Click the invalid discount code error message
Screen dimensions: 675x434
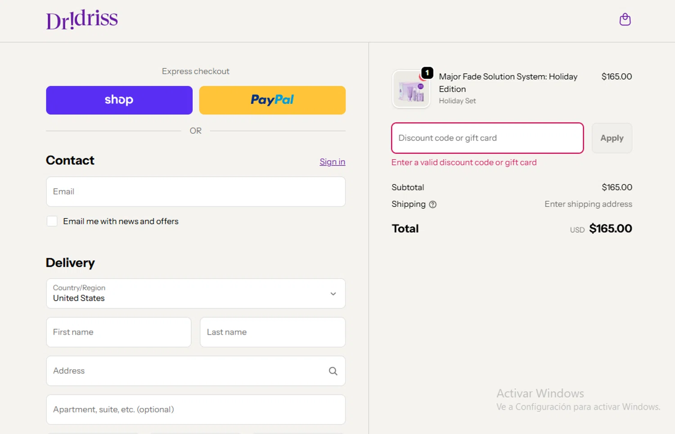pos(464,162)
